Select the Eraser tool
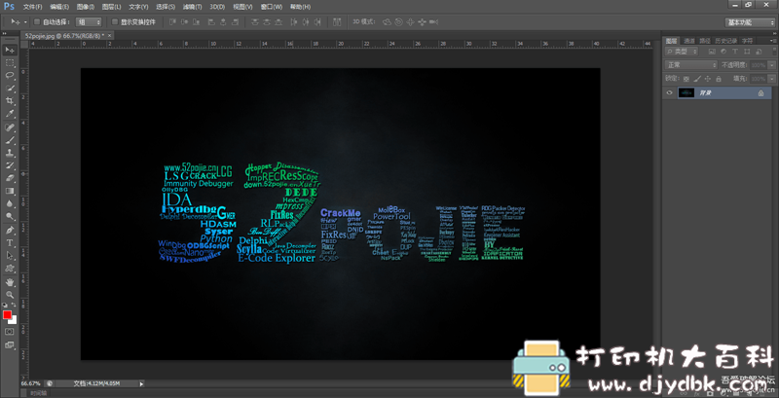The image size is (779, 398). (10, 179)
